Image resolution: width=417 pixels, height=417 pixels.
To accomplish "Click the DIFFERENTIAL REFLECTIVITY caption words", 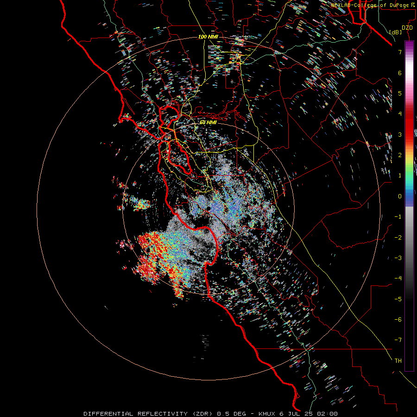I will pos(135,414).
